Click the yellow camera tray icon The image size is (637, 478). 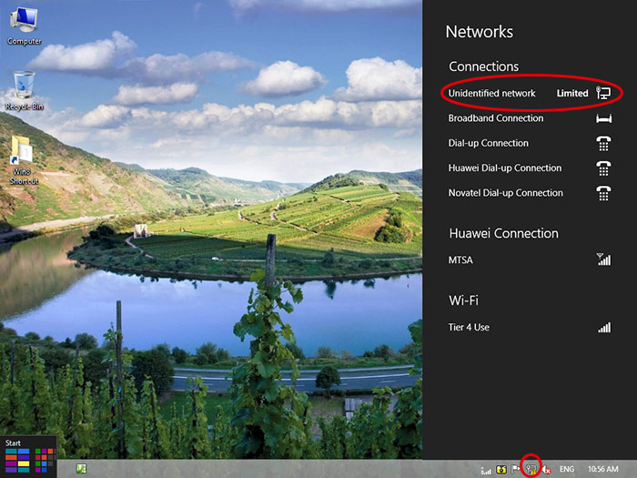(501, 470)
